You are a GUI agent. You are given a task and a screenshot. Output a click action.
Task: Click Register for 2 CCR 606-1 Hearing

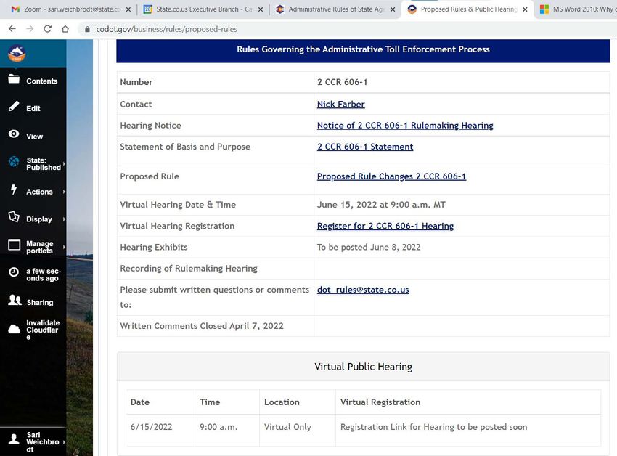(x=385, y=226)
